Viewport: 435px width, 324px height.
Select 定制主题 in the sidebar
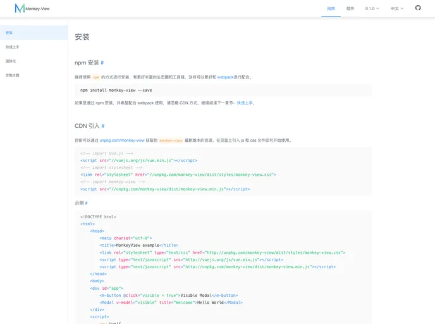tap(34, 75)
